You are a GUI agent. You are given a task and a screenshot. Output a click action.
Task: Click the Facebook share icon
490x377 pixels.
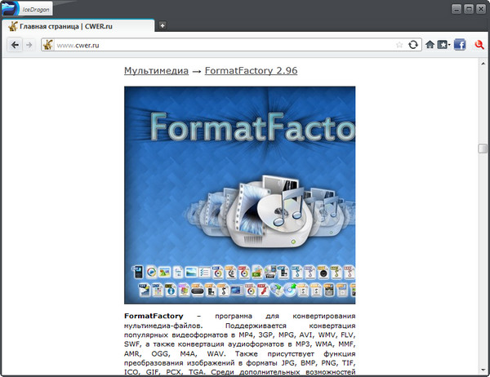coord(460,44)
